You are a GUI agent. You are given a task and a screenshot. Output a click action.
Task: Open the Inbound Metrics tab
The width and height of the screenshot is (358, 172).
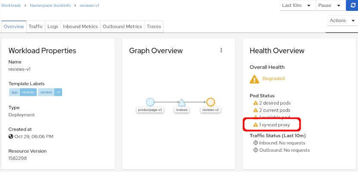[x=80, y=26]
